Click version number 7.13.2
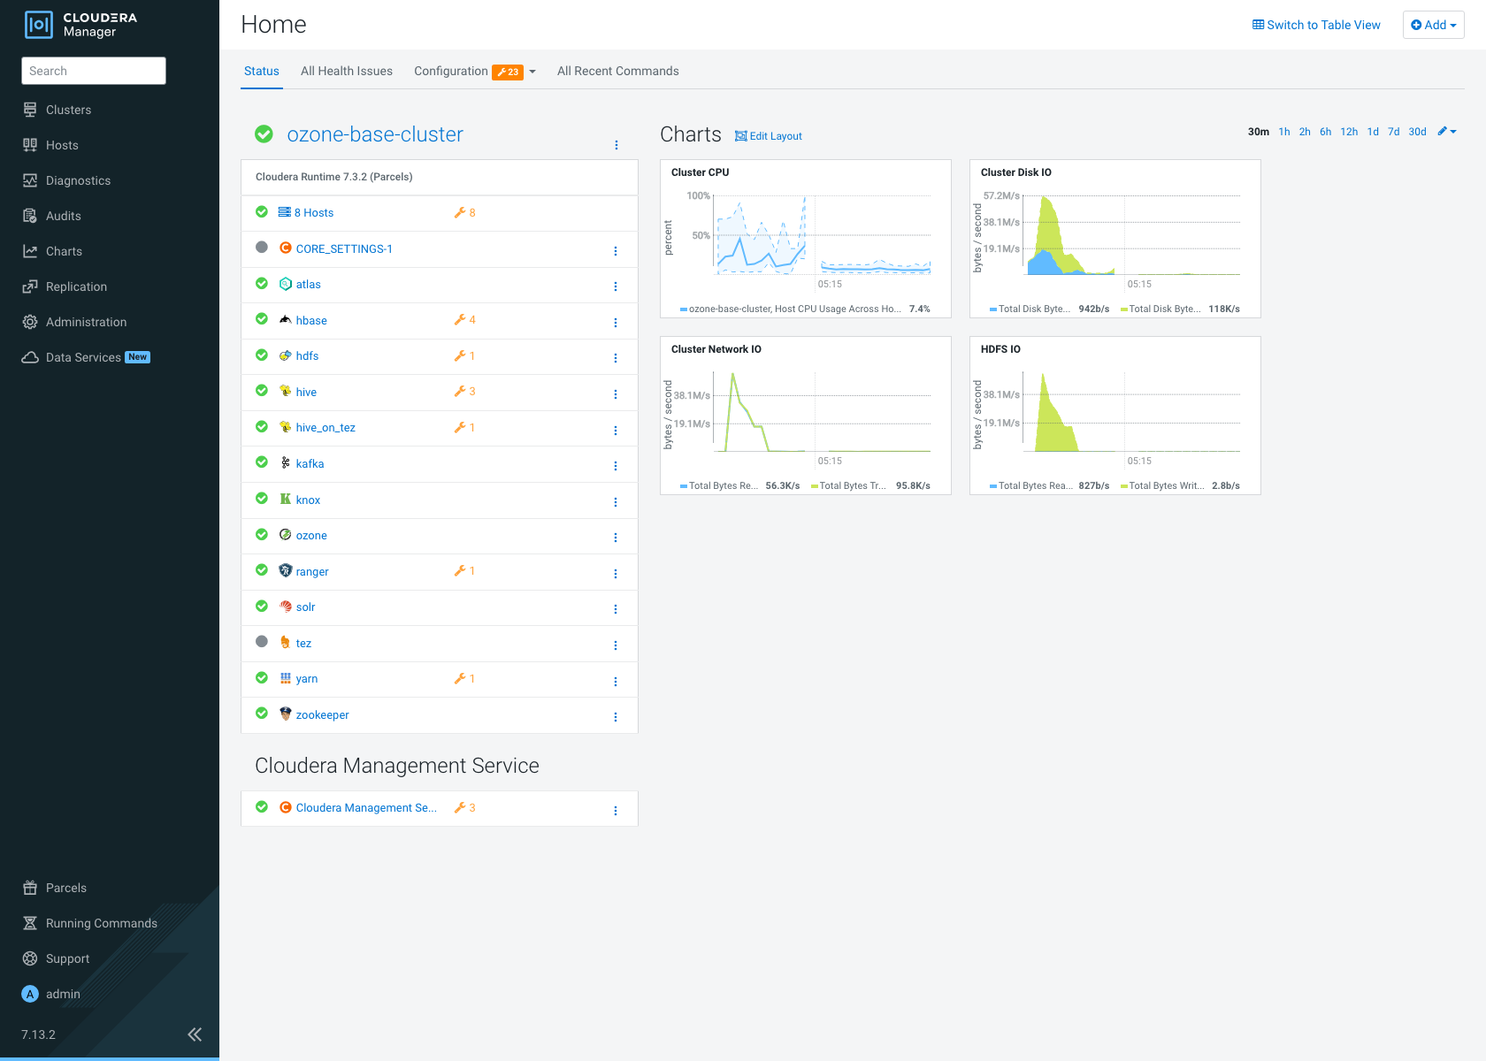1486x1061 pixels. 38,1034
